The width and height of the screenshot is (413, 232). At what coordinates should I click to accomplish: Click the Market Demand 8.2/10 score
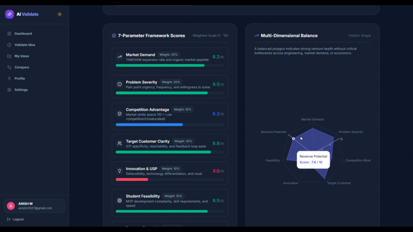pyautogui.click(x=218, y=57)
